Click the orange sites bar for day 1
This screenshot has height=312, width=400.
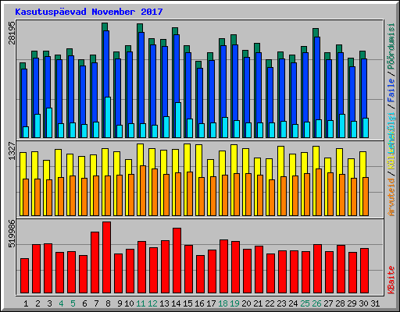(x=26, y=197)
